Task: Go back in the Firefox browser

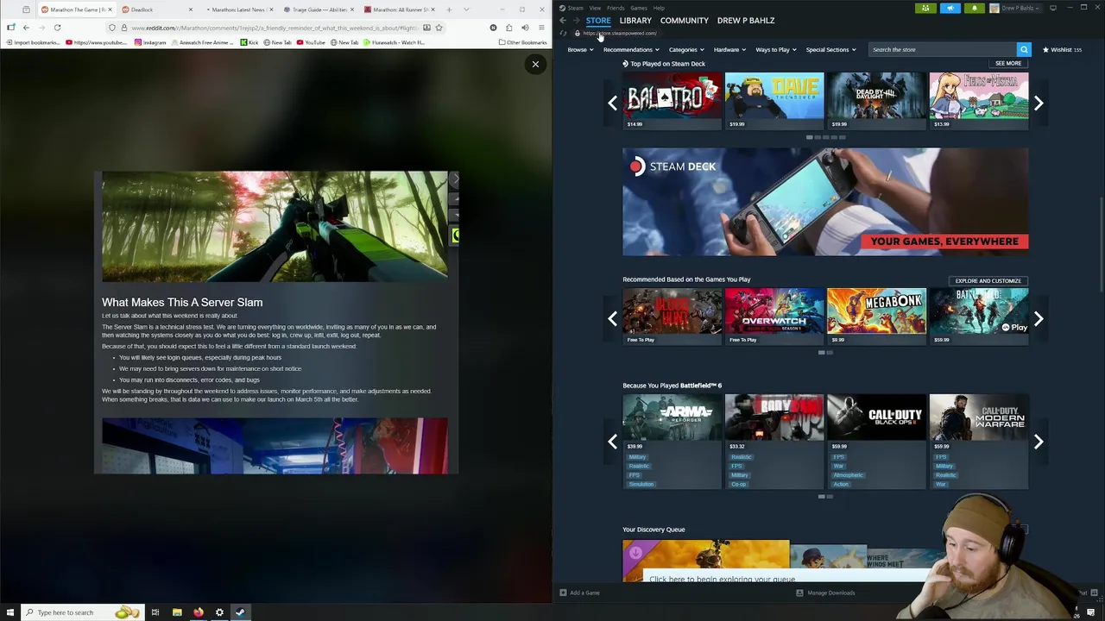Action: 26,28
